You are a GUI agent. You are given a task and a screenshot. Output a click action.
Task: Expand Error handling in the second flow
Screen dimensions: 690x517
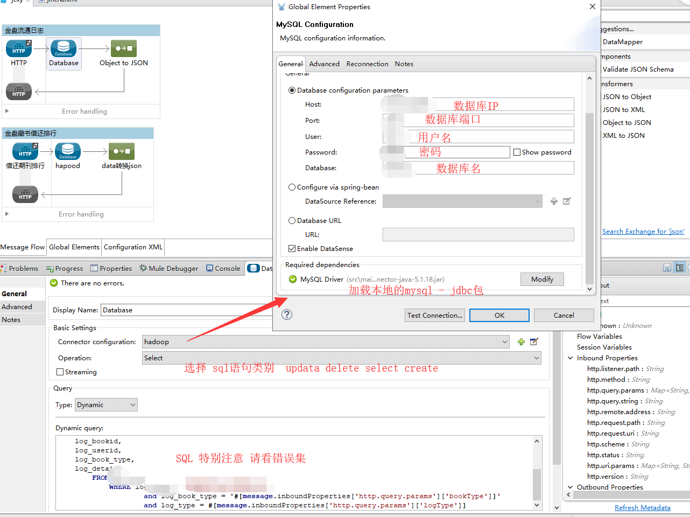click(7, 214)
